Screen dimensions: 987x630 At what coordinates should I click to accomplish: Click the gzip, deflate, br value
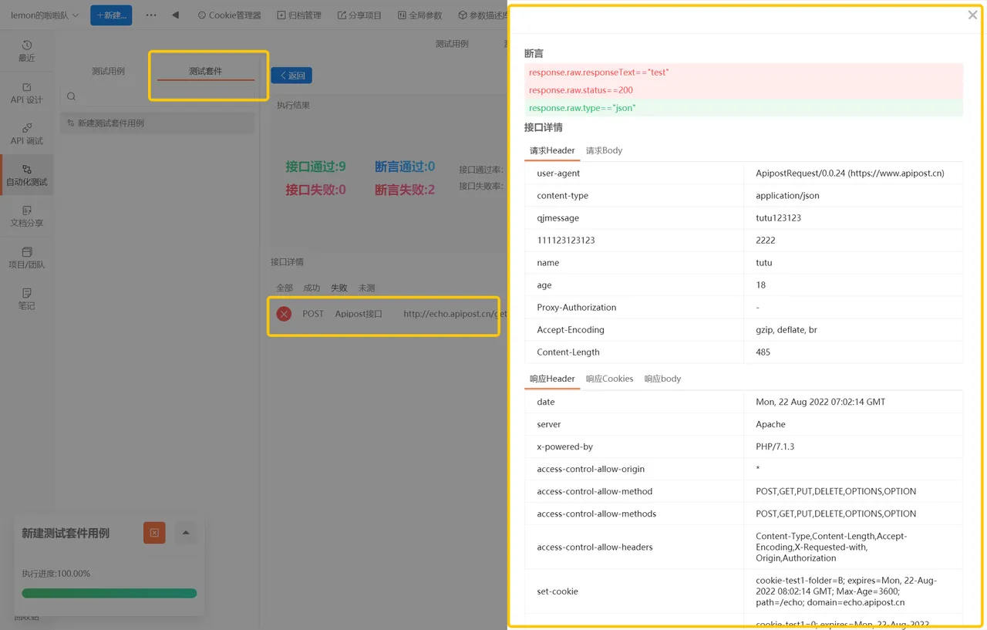[x=787, y=330]
